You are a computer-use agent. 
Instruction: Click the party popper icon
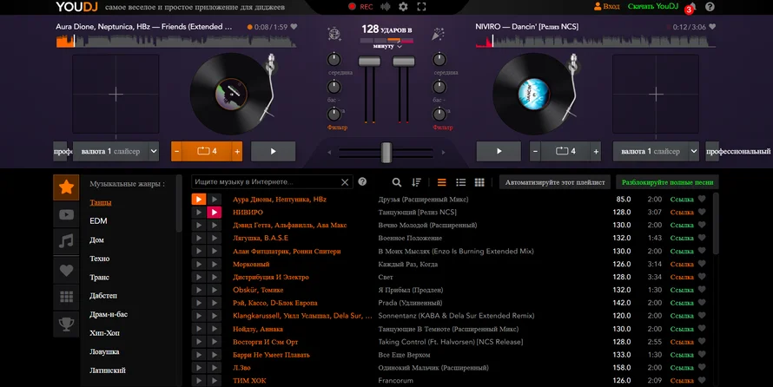tap(438, 34)
